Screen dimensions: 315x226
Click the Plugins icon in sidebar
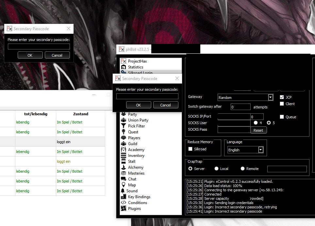124,209
